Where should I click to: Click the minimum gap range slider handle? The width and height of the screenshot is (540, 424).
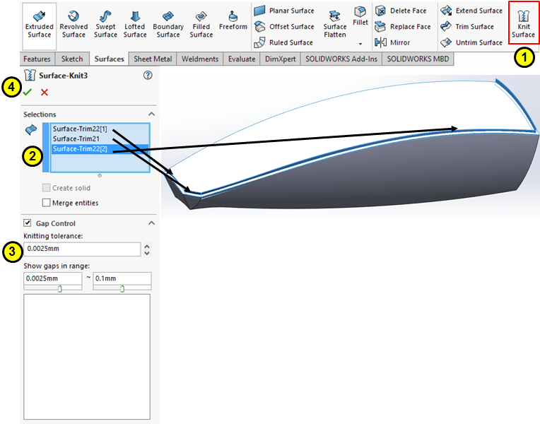pyautogui.click(x=59, y=288)
